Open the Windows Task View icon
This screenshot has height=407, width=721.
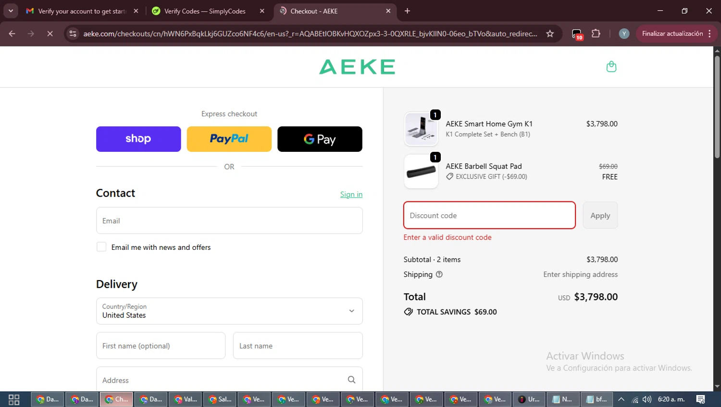[14, 399]
